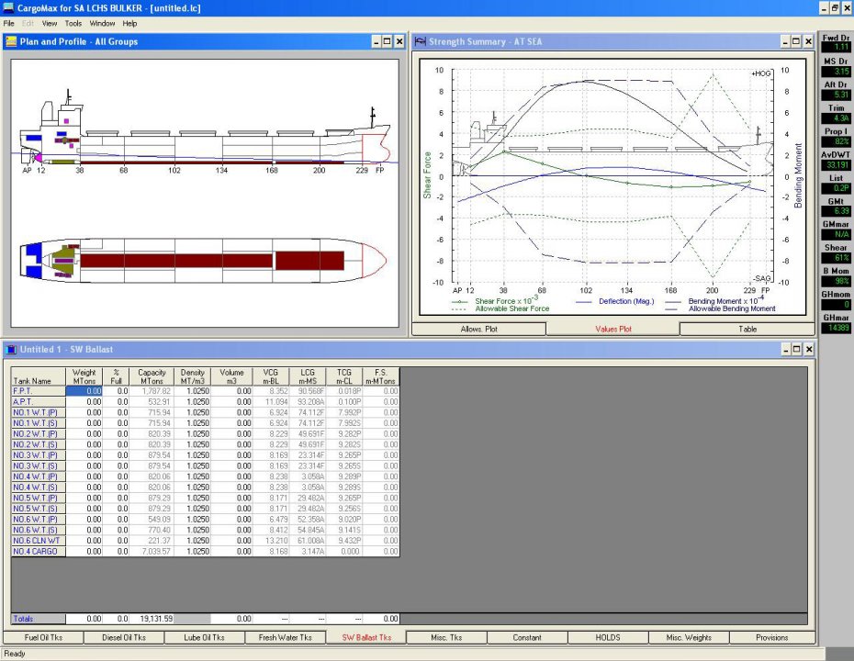Open the Table tab in Strength Summary
This screenshot has height=661, width=854.
[x=747, y=329]
